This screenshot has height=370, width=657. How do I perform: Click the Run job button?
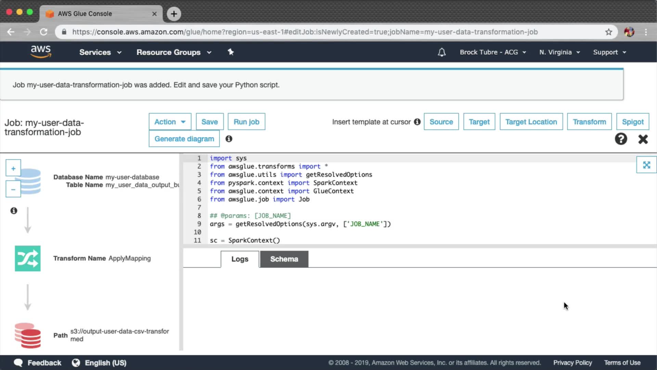[246, 122]
